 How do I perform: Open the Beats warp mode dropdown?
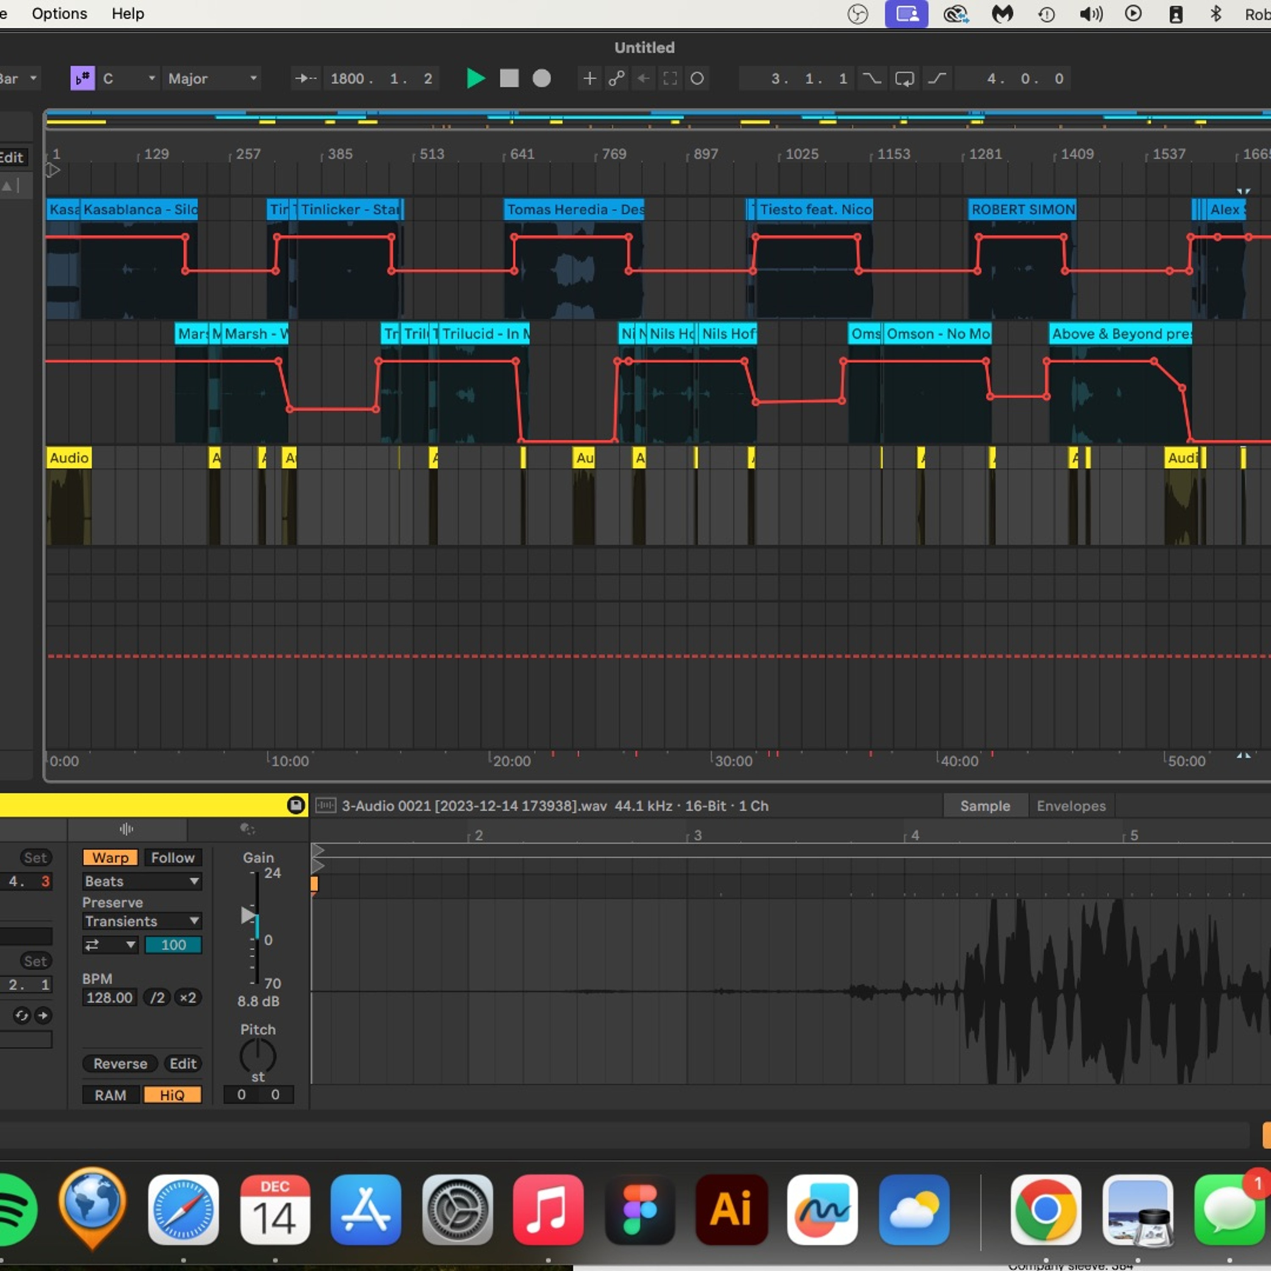point(142,881)
